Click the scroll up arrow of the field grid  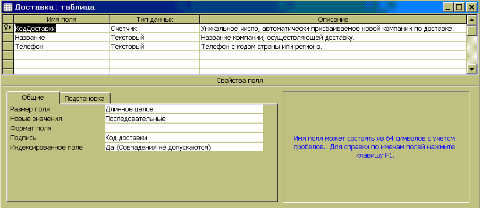[x=471, y=20]
